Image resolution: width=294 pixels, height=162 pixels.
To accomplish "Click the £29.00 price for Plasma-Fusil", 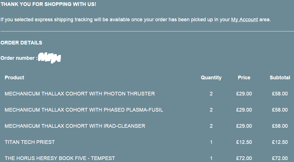I will coord(244,110).
